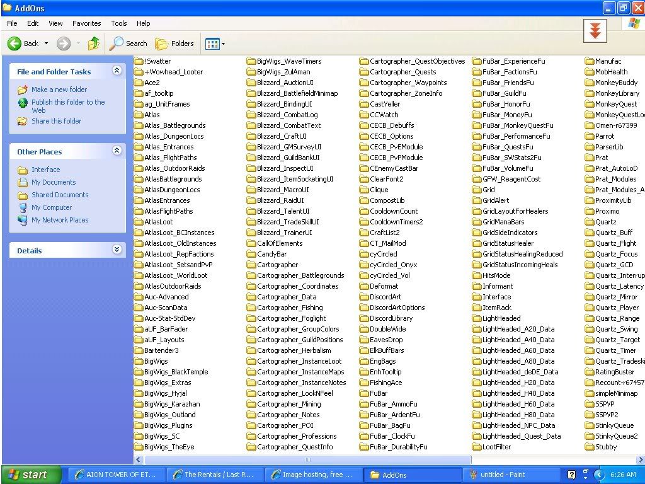Select LootFilter folder name
Image resolution: width=645 pixels, height=484 pixels.
[x=496, y=447]
